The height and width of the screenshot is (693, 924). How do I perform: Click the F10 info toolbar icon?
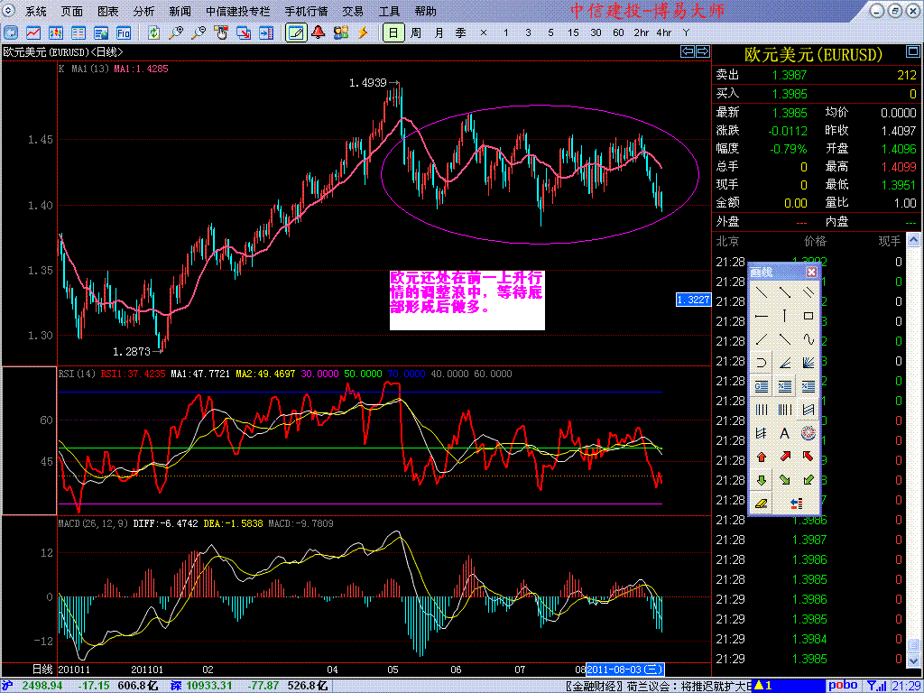[x=123, y=32]
